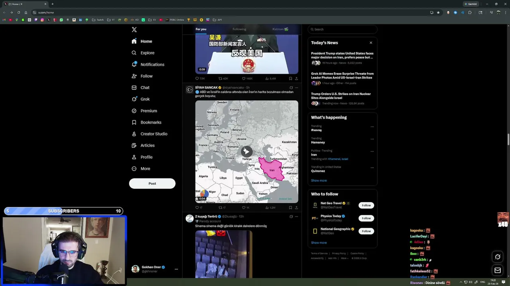Click the Premium icon in the sidebar
Screen dimensions: 510x286
[134, 111]
